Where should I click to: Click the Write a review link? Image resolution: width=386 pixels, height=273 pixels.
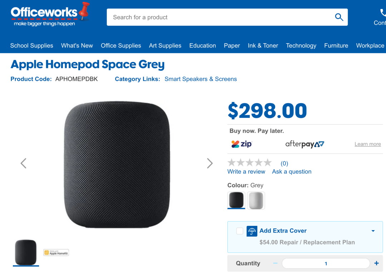click(x=246, y=172)
